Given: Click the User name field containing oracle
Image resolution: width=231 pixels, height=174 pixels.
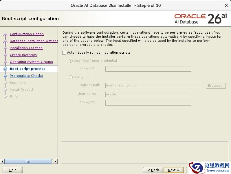Looking at the screenshot, I should click(x=148, y=94).
